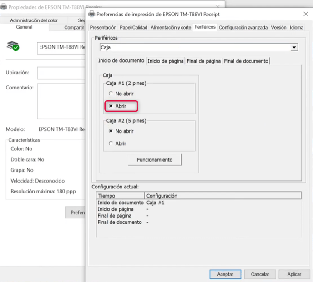The image size is (313, 282).
Task: Select Abrir for Caja #1 (2 pines)
Action: point(117,106)
